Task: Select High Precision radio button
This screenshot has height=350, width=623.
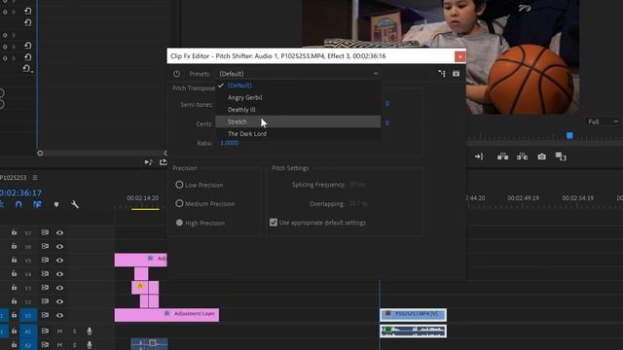Action: pyautogui.click(x=179, y=223)
